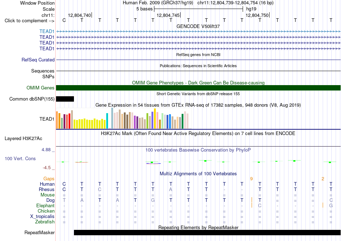341x241 pixels.
Task: Click the Rhesus species label
Action: click(x=47, y=189)
